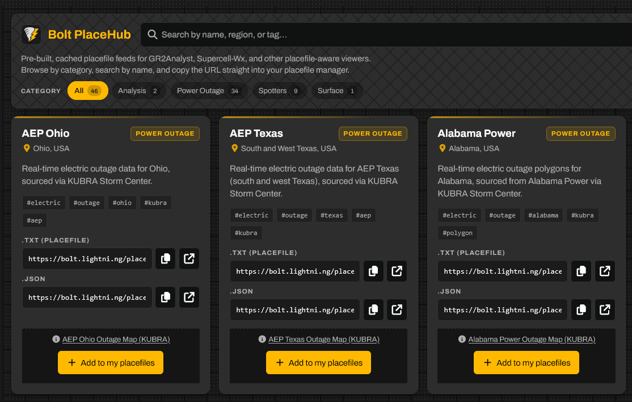The height and width of the screenshot is (402, 632).
Task: Click the #polygon tag on Alabama Power card
Action: [x=457, y=233]
